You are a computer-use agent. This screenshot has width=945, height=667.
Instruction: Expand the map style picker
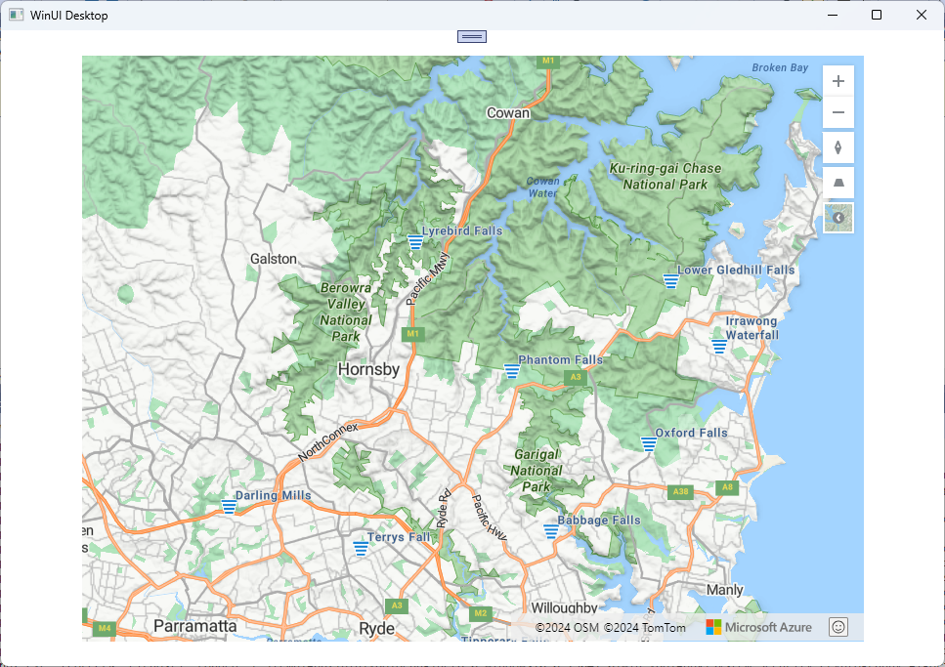pyautogui.click(x=838, y=218)
